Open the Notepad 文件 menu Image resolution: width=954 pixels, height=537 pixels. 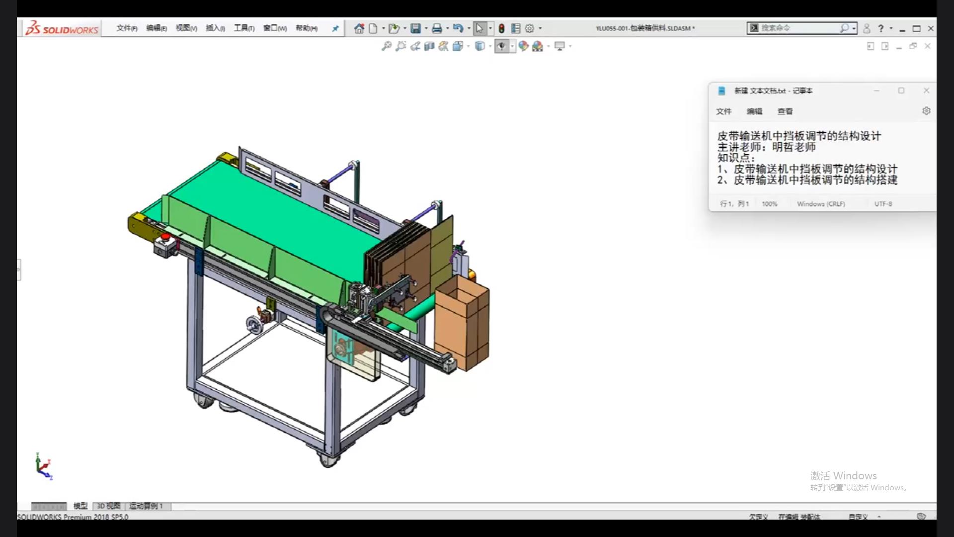coord(723,111)
